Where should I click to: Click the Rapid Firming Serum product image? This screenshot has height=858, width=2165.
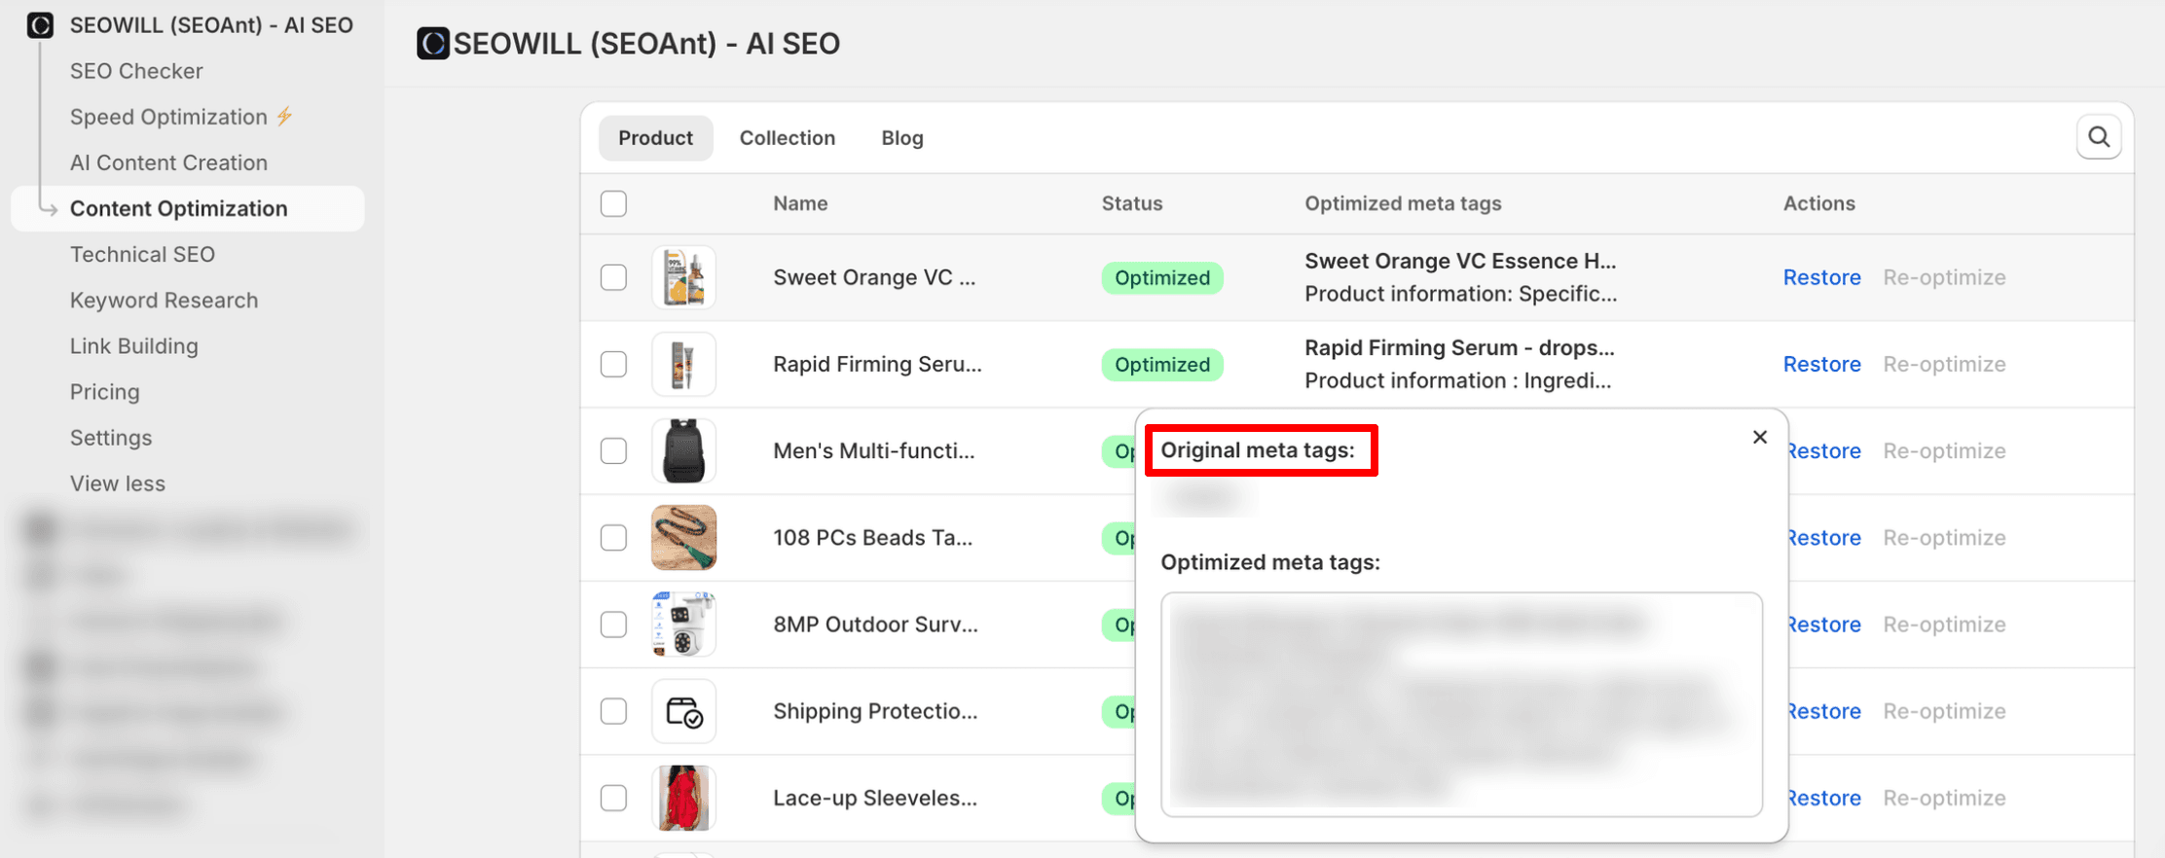click(683, 365)
